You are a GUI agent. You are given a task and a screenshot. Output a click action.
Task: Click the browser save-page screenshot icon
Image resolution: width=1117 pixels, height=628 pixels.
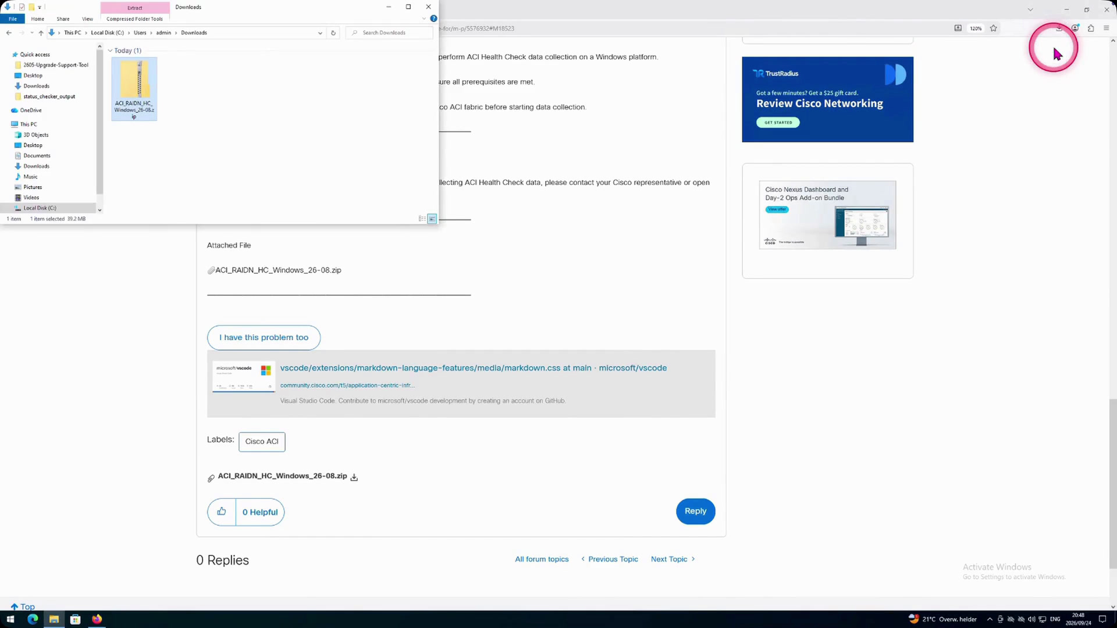958,28
